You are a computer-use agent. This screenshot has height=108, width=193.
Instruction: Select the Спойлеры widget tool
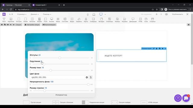pos(109,20)
